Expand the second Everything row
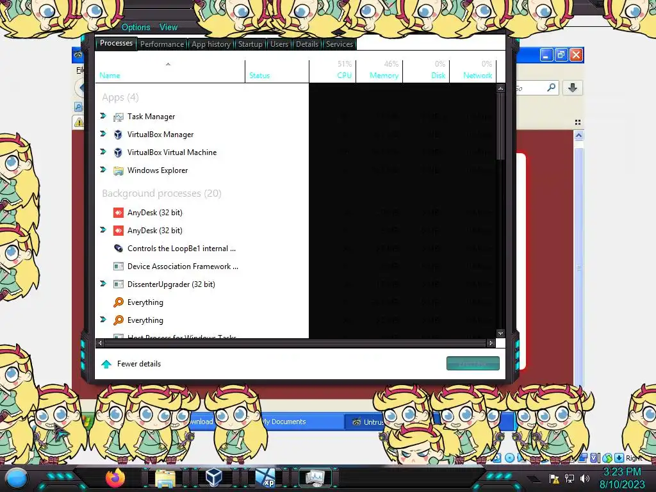 tap(103, 320)
